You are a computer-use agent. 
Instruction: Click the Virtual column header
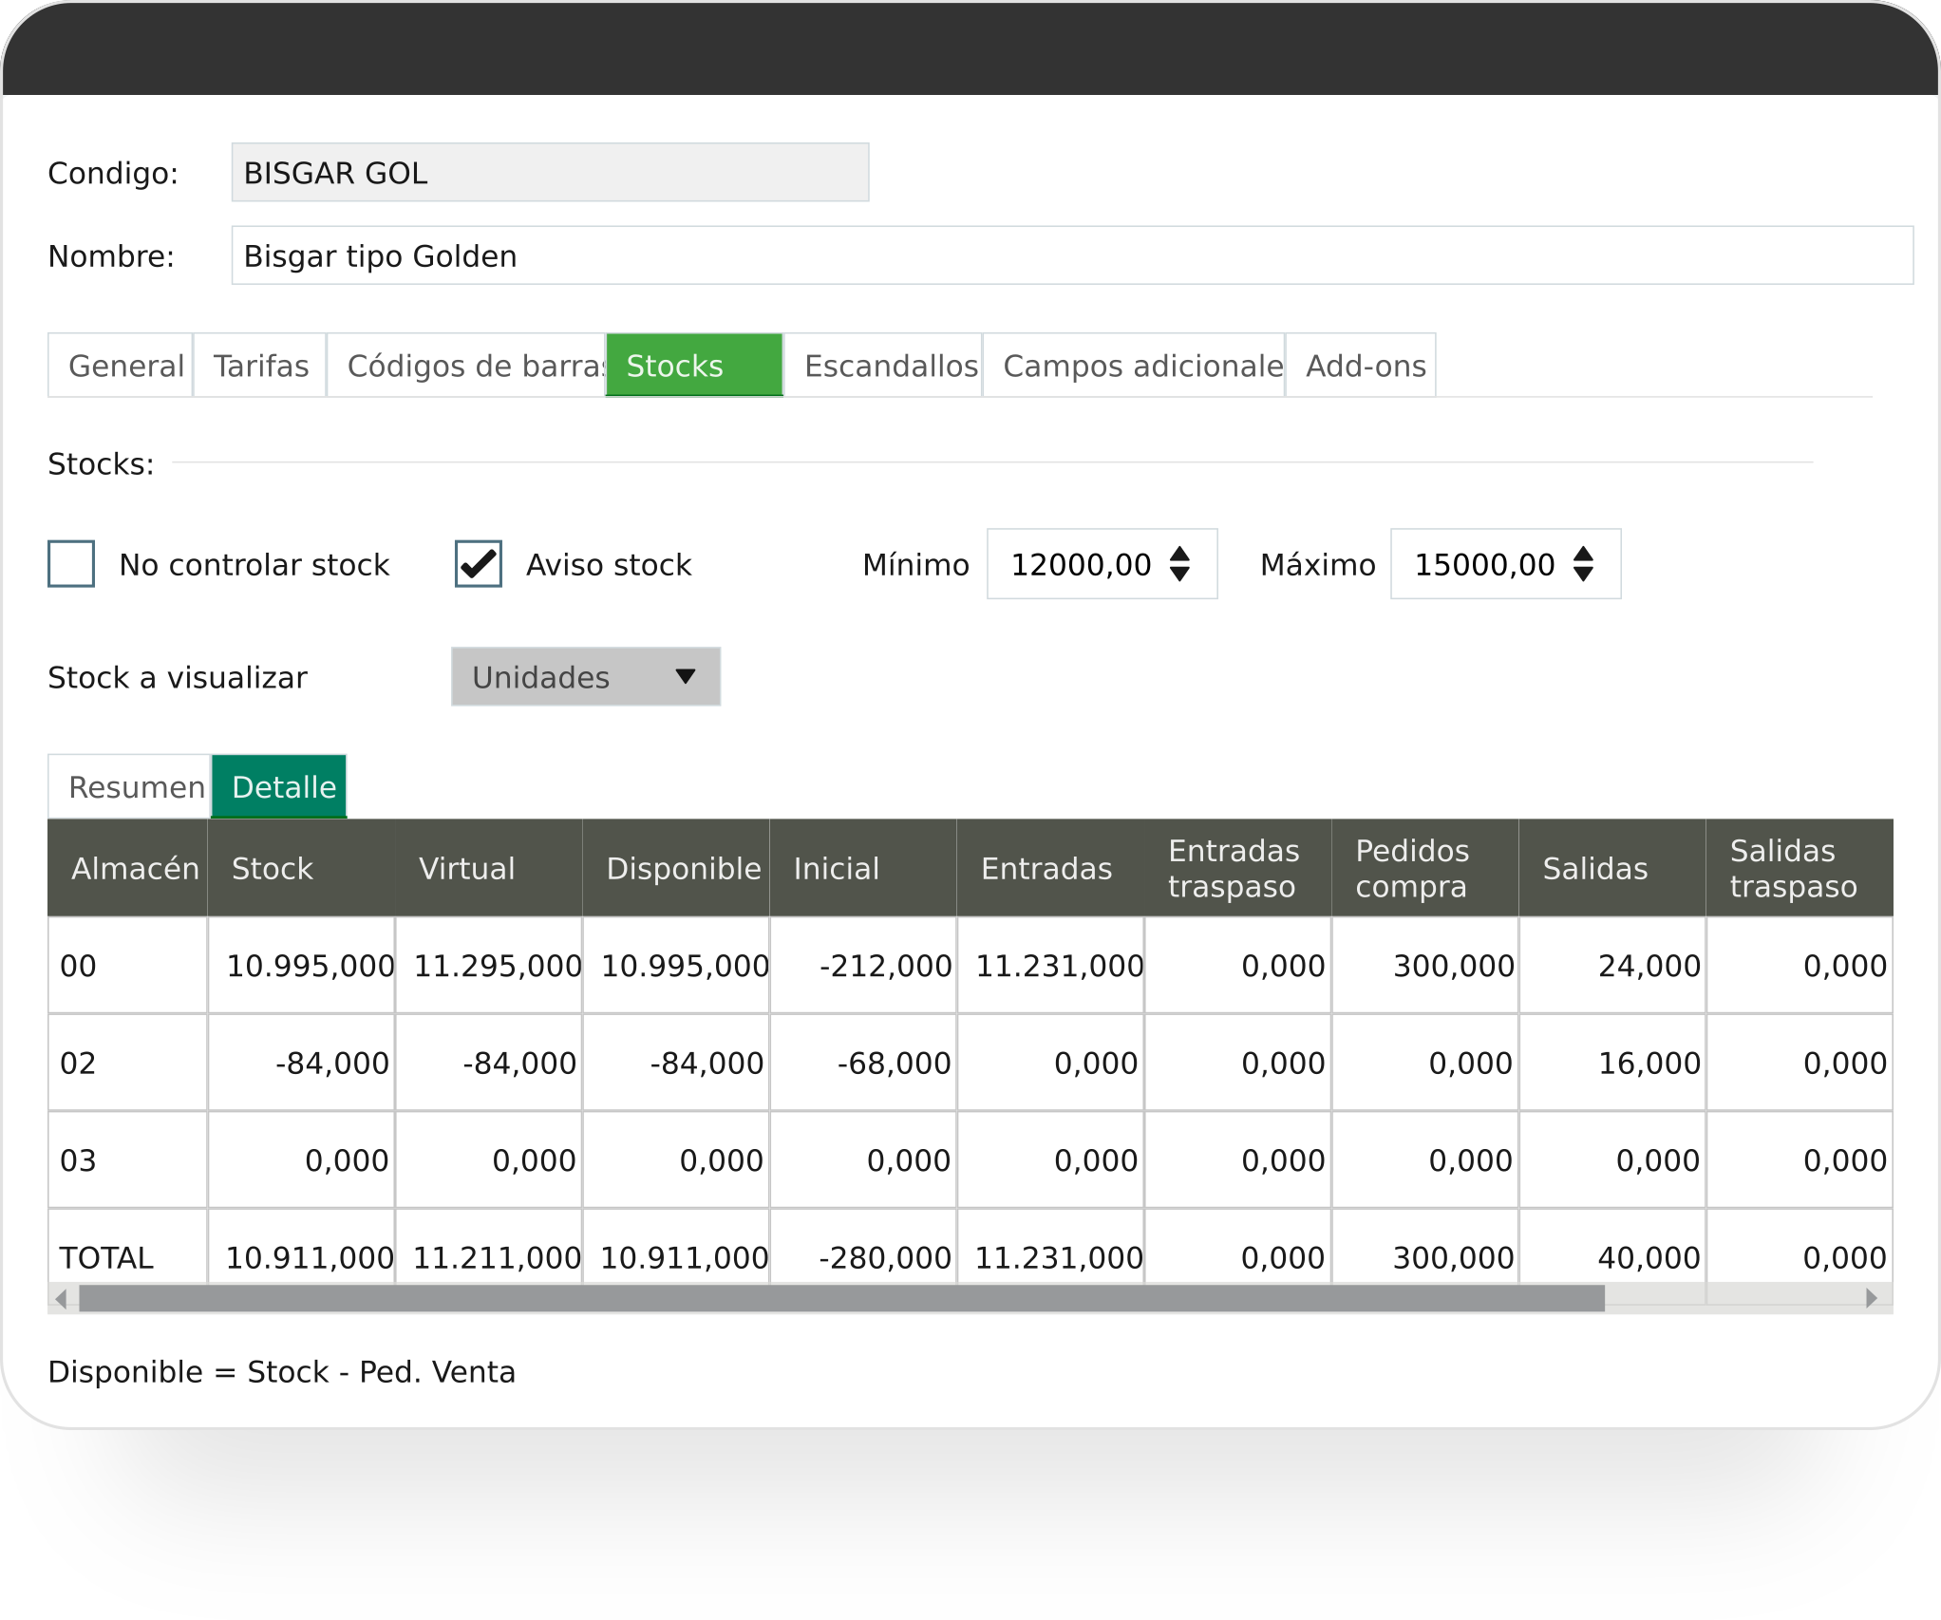pyautogui.click(x=488, y=868)
